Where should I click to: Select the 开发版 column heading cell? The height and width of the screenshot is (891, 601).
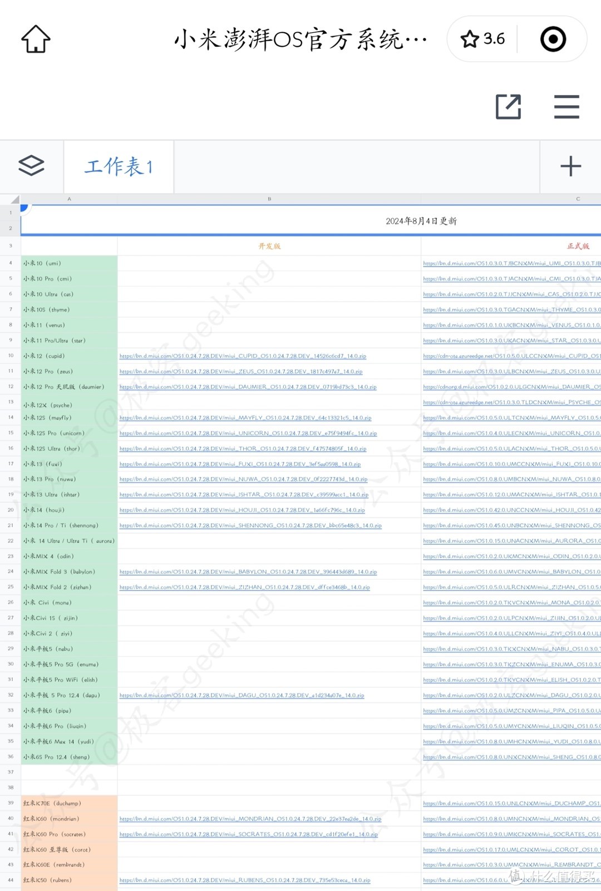tap(269, 246)
